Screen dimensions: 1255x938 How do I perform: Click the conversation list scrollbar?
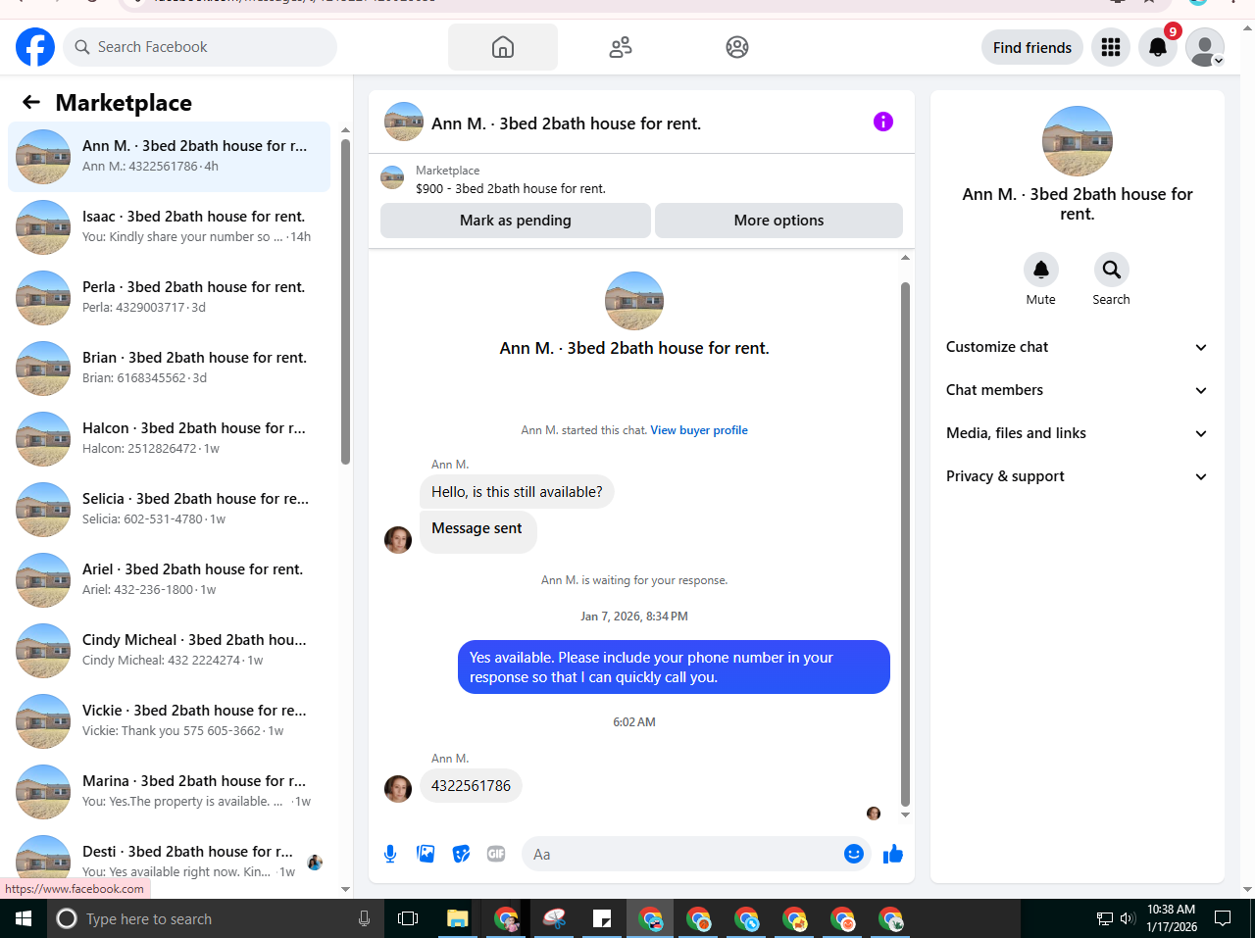click(345, 302)
